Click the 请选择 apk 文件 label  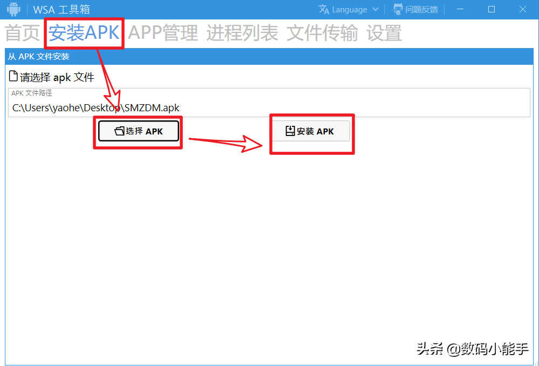pyautogui.click(x=57, y=77)
